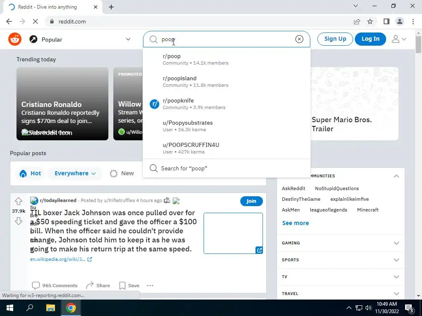Image resolution: width=422 pixels, height=316 pixels.
Task: Open the taskbar notification center icon
Action: click(409, 308)
